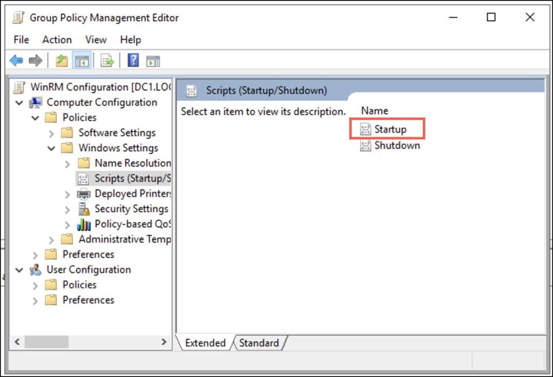Viewport: 553px width, 377px height.
Task: Toggle the Show/Hide Console Tree toolbar icon
Action: (x=82, y=60)
